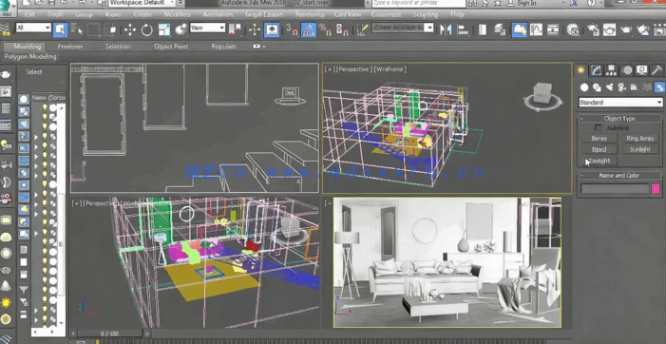Switch to the Hierarchy command panel
This screenshot has width=666, height=344.
tap(611, 70)
